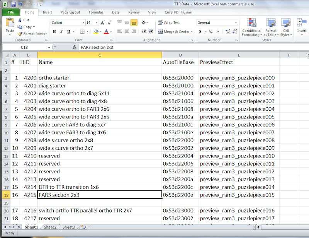Expand the General number format dropdown

tap(236, 23)
